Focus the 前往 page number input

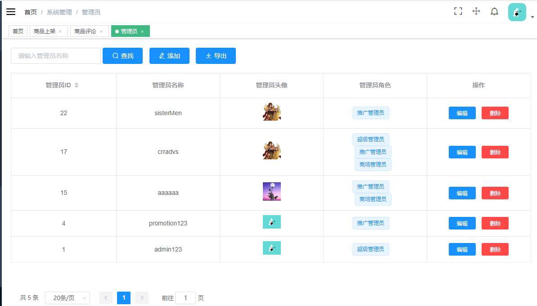click(x=185, y=298)
